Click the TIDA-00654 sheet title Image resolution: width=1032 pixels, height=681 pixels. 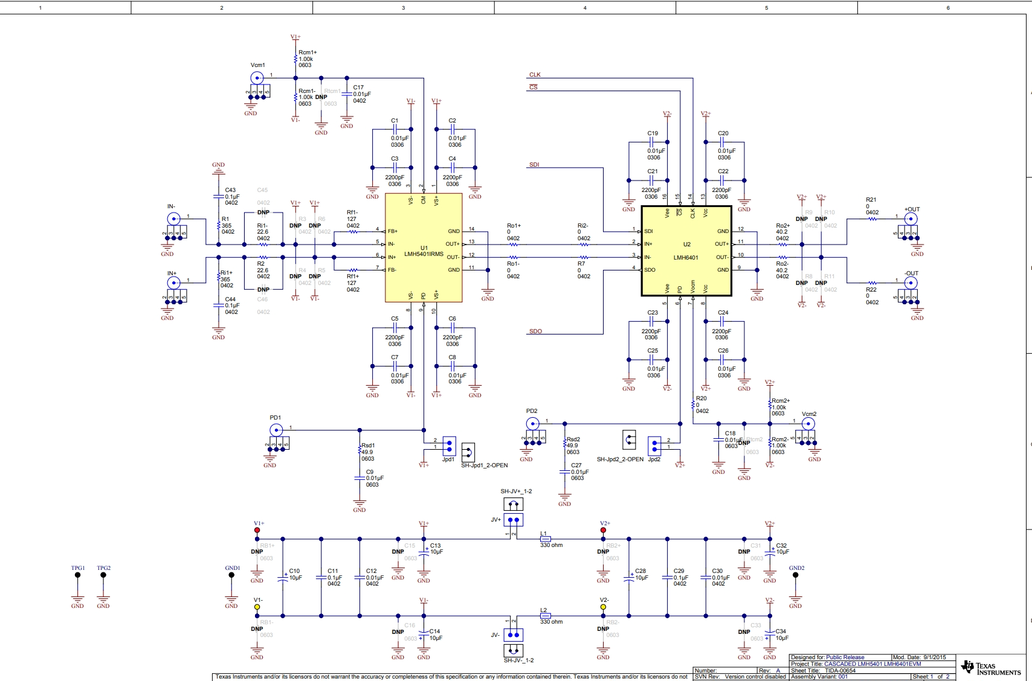pos(840,670)
